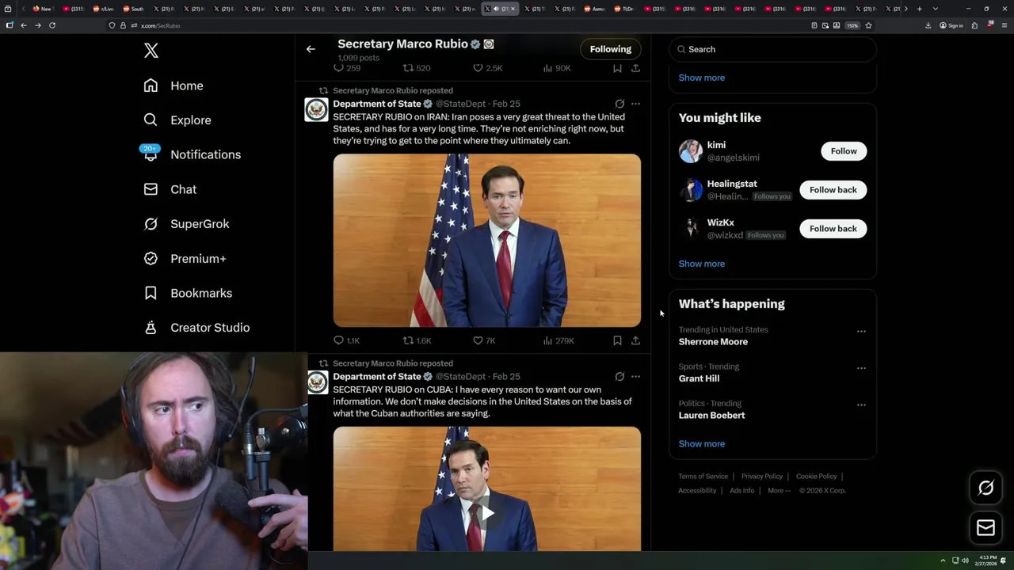Bookmark this page with the star icon
The image size is (1014, 570).
[x=868, y=25]
